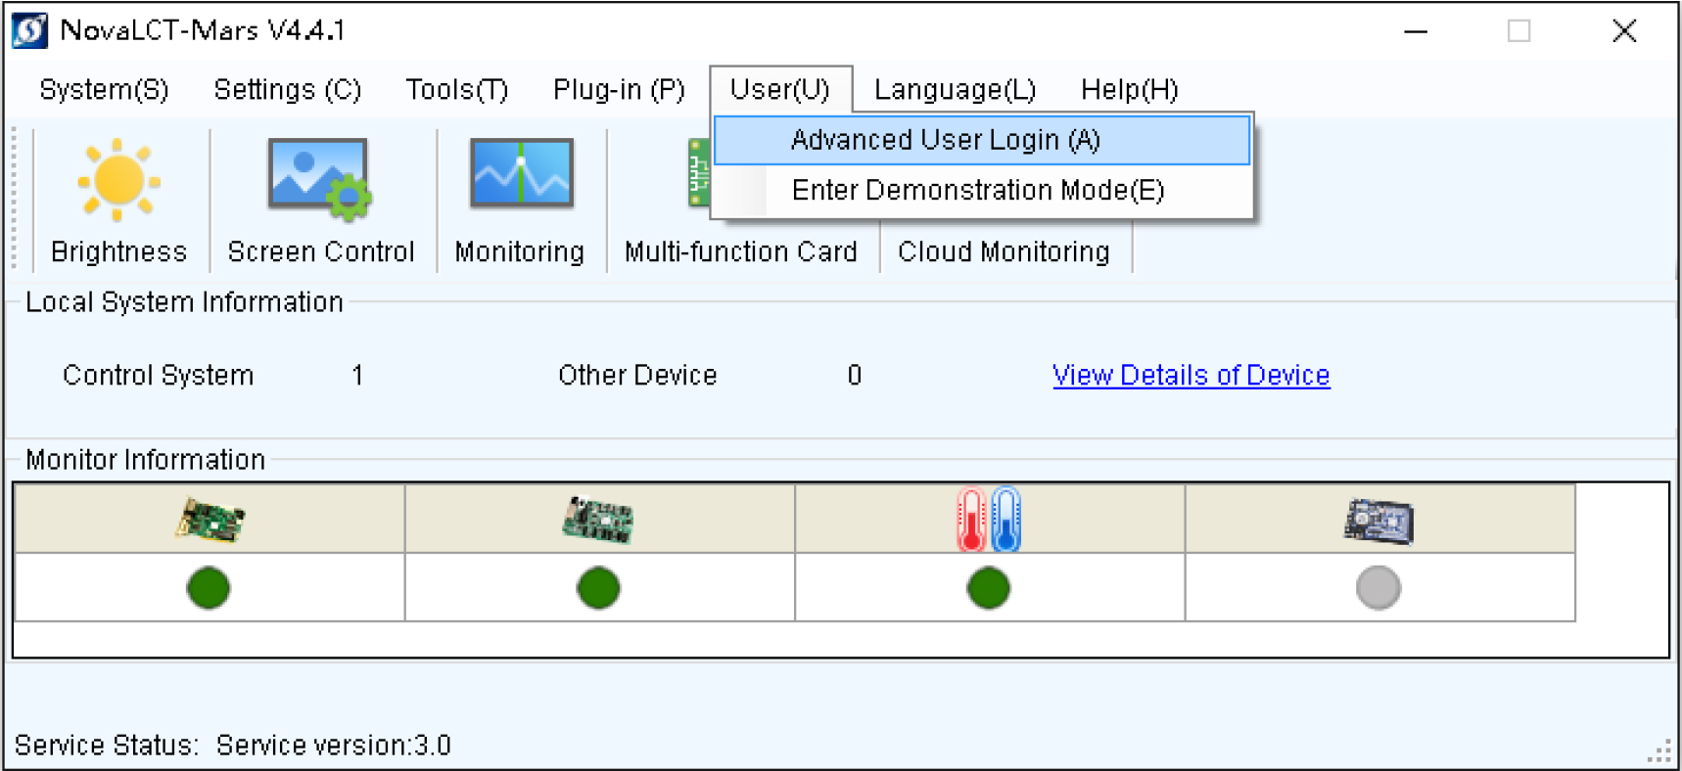1682x771 pixels.
Task: Open the Monitoring graph icon
Action: tap(521, 173)
